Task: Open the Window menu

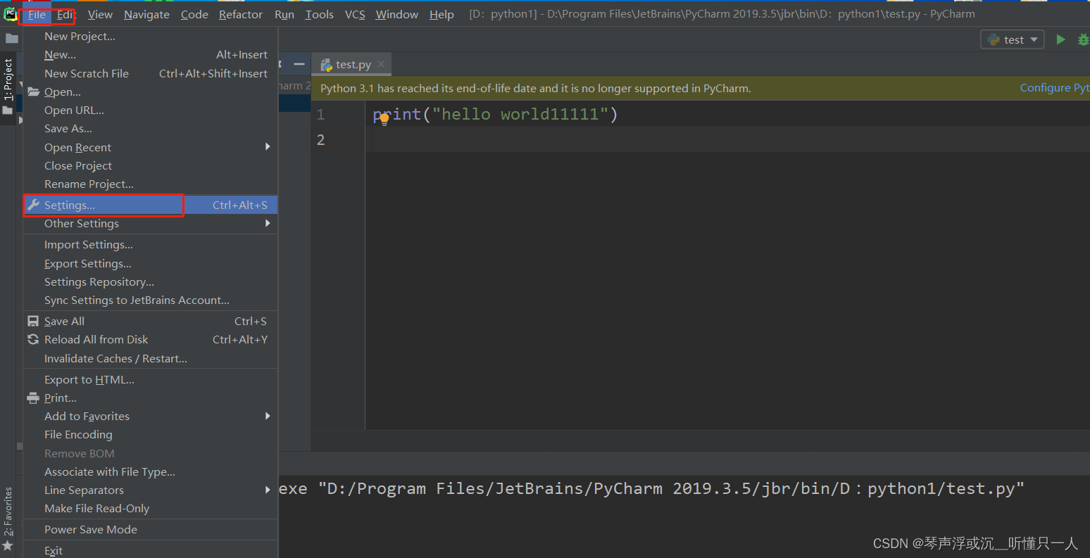Action: click(397, 14)
